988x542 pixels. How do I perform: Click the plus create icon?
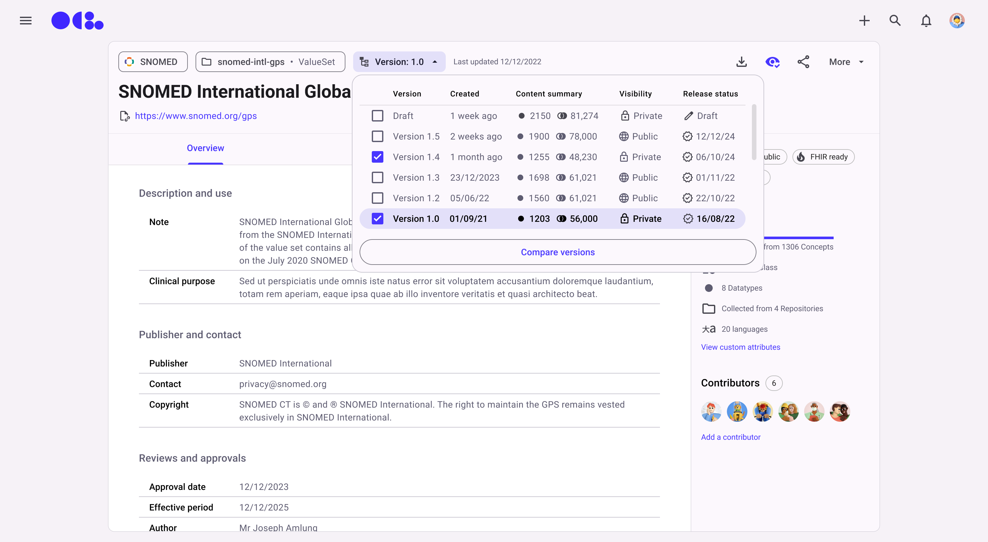point(864,21)
